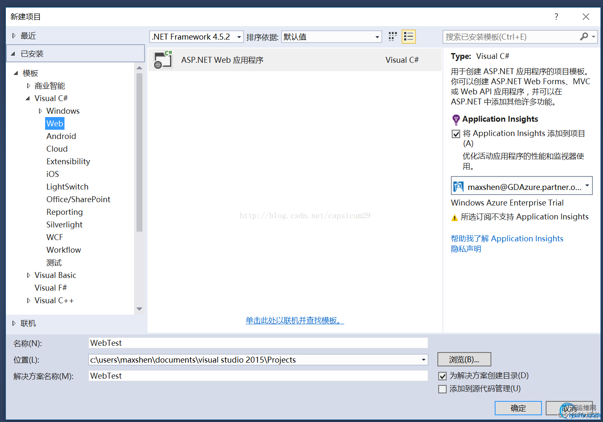The height and width of the screenshot is (422, 603).
Task: Collapse the 模板 tree node
Action: 16,73
